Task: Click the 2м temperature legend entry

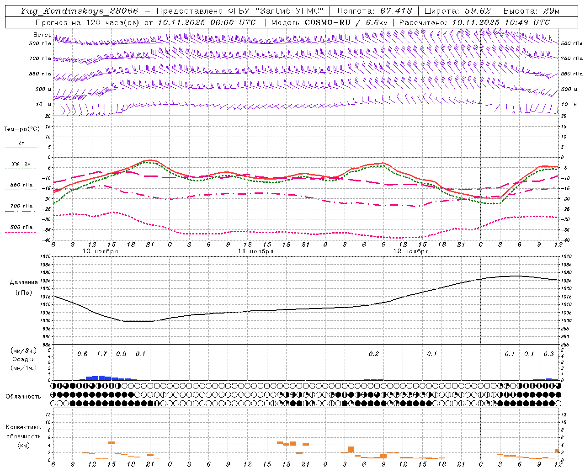Action: (x=21, y=143)
